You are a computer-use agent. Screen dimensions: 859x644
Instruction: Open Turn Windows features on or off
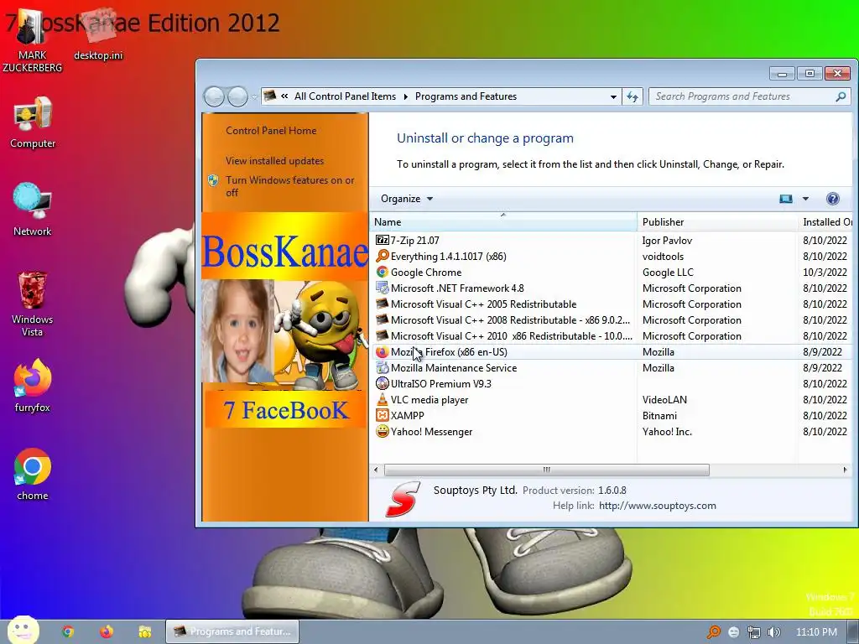tap(289, 186)
